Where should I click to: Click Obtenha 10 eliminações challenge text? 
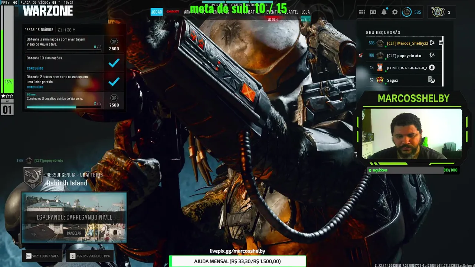point(45,58)
